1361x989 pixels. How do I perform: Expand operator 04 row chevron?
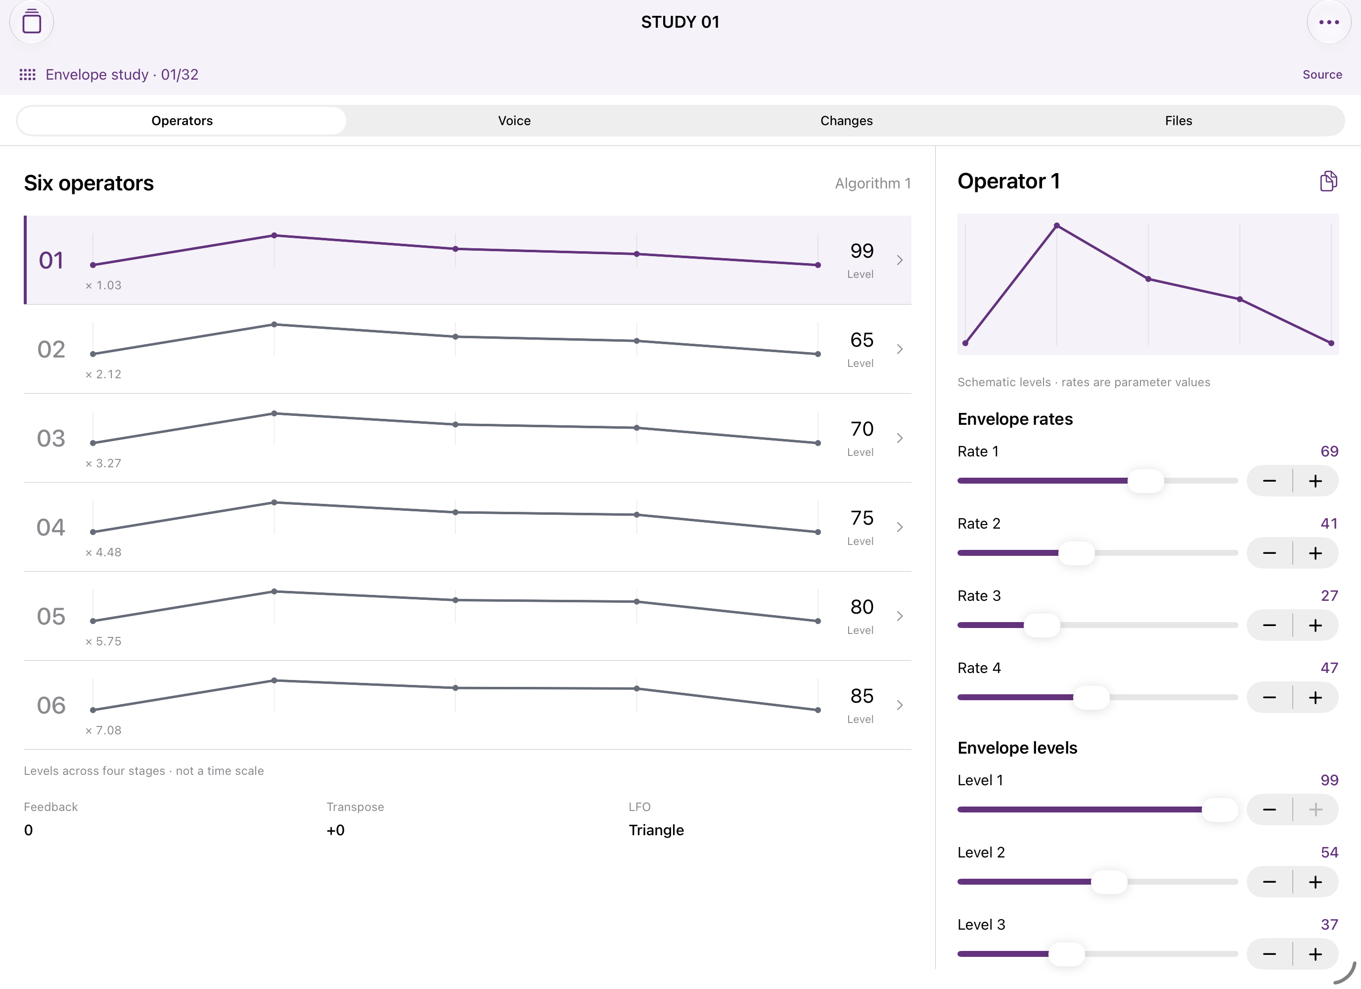[900, 527]
